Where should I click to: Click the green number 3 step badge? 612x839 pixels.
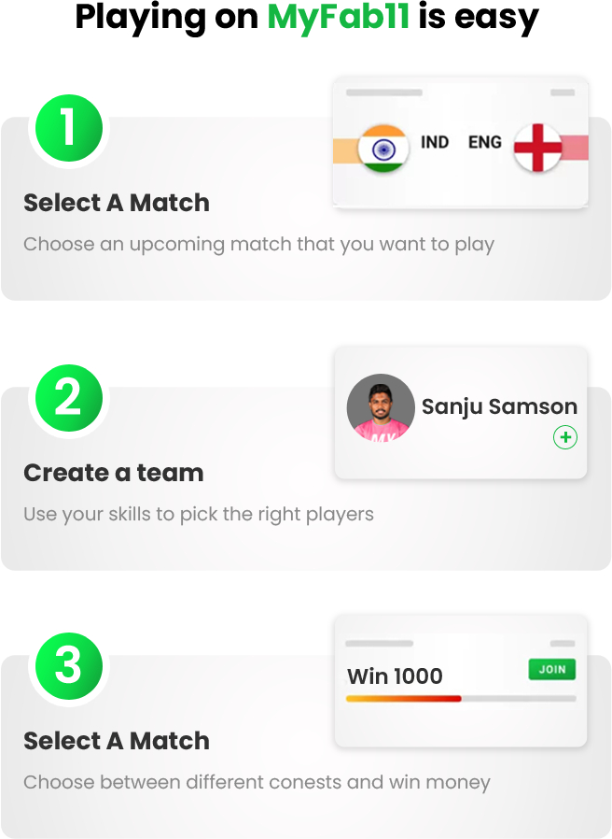pos(67,667)
